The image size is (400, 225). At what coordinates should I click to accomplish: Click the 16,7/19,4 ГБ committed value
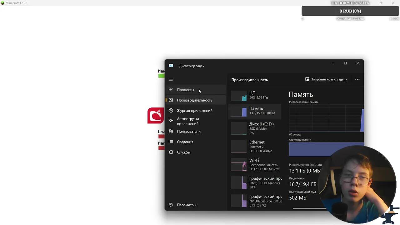click(x=303, y=184)
